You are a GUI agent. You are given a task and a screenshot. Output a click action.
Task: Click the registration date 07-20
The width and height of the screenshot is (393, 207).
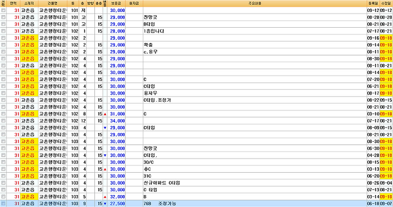(373, 79)
